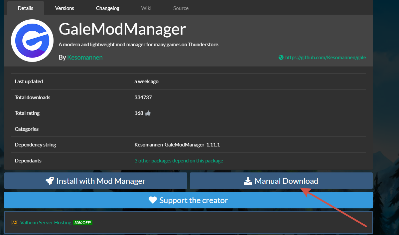The height and width of the screenshot is (235, 399).
Task: Click the GaleModManager page title
Action: coord(122,29)
